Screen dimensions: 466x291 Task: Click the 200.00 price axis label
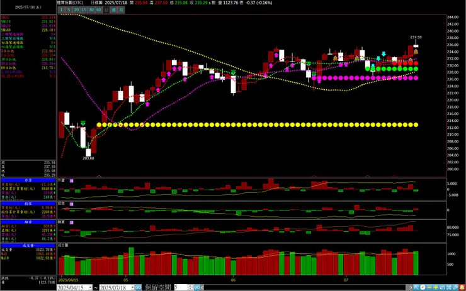click(453, 169)
